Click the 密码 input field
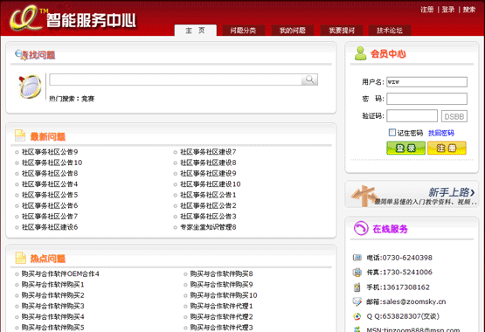Viewport: 485px width, 332px height. point(426,99)
